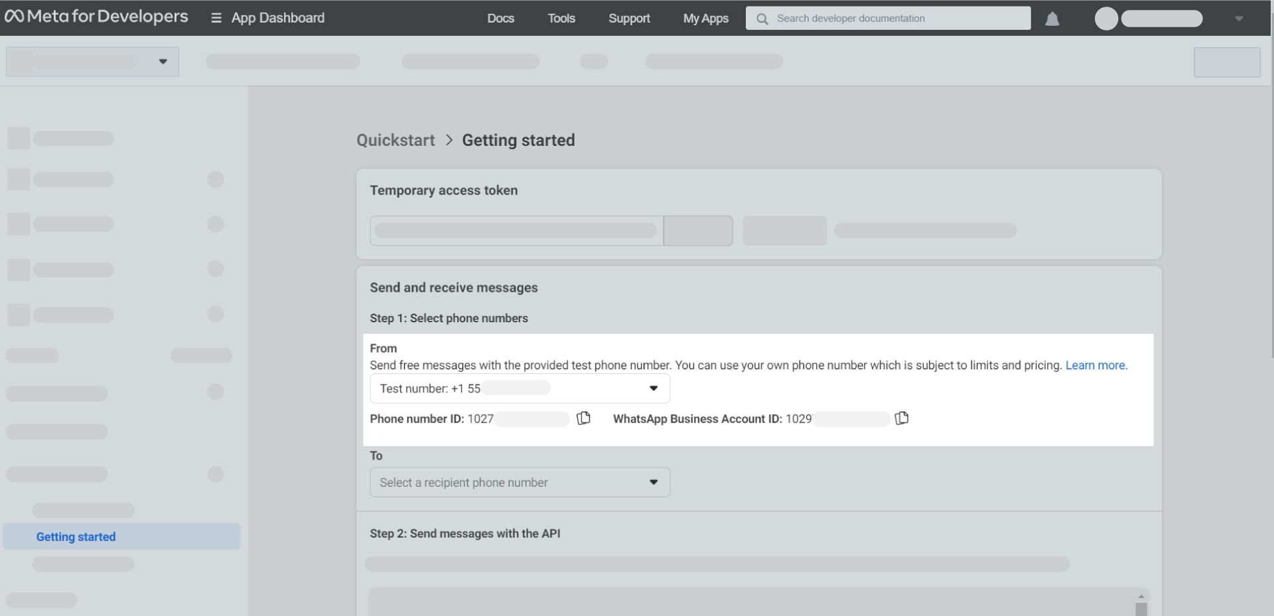Click the developer documentation search field
Image resolution: width=1274 pixels, height=616 pixels.
tap(883, 18)
